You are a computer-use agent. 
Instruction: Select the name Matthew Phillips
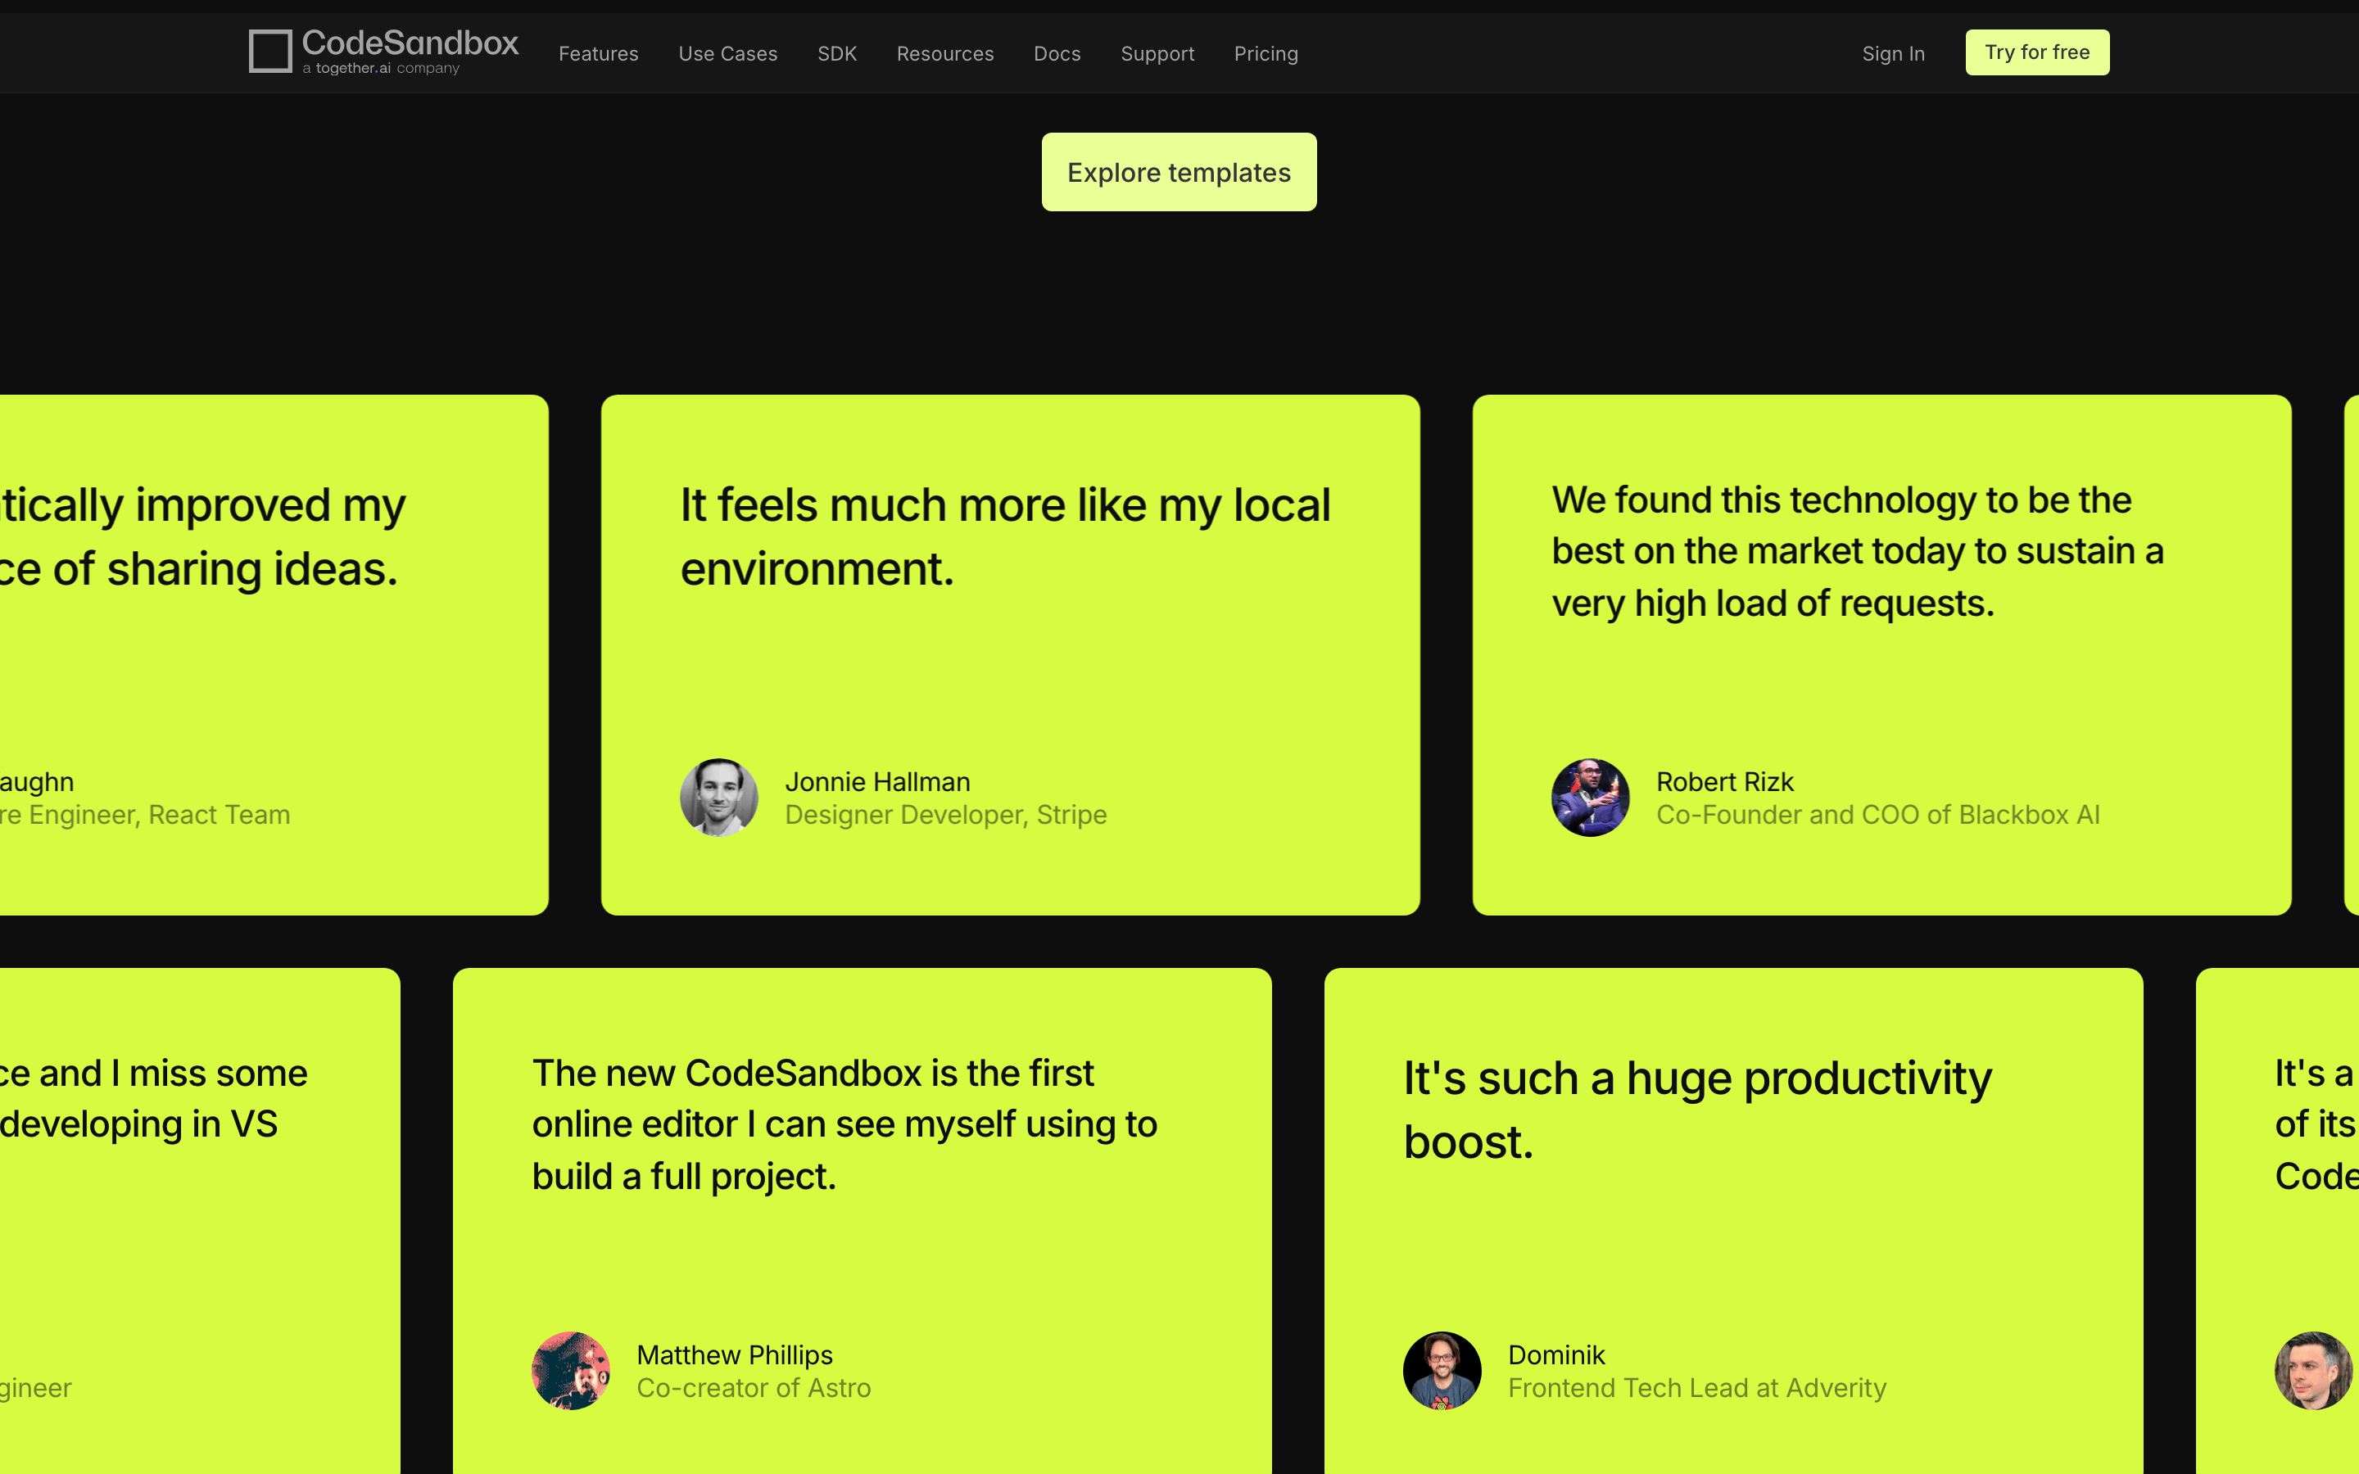[x=735, y=1355]
